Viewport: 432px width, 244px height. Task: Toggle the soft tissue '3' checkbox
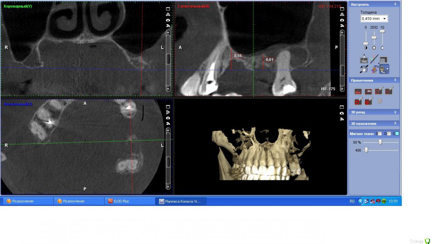[x=380, y=134]
